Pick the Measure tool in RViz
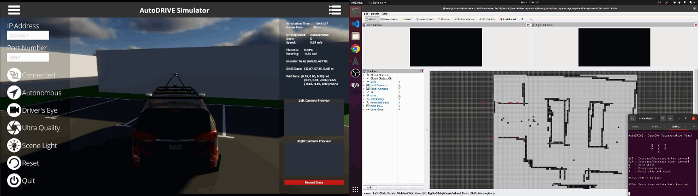The image size is (698, 196). pos(443,19)
